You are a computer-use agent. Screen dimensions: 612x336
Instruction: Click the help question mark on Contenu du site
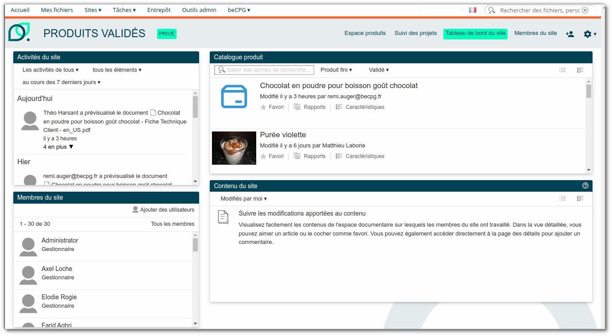(x=585, y=186)
